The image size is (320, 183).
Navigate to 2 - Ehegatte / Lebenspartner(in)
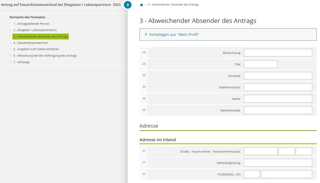click(x=35, y=30)
